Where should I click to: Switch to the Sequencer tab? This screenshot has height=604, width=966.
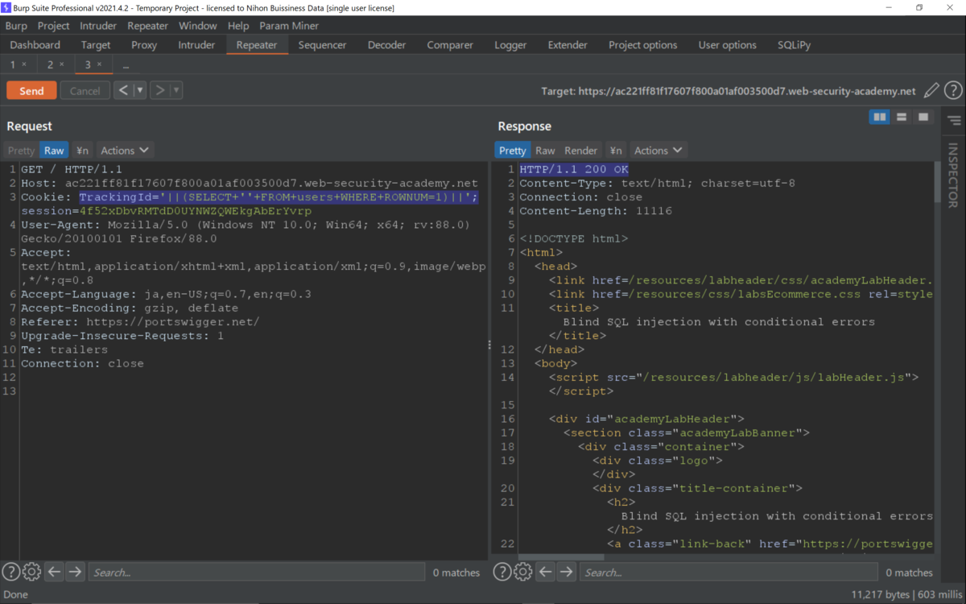(x=322, y=45)
